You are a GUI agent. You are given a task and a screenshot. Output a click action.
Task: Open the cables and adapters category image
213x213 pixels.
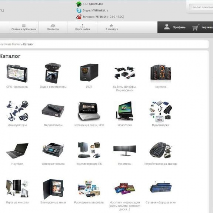click(x=125, y=73)
